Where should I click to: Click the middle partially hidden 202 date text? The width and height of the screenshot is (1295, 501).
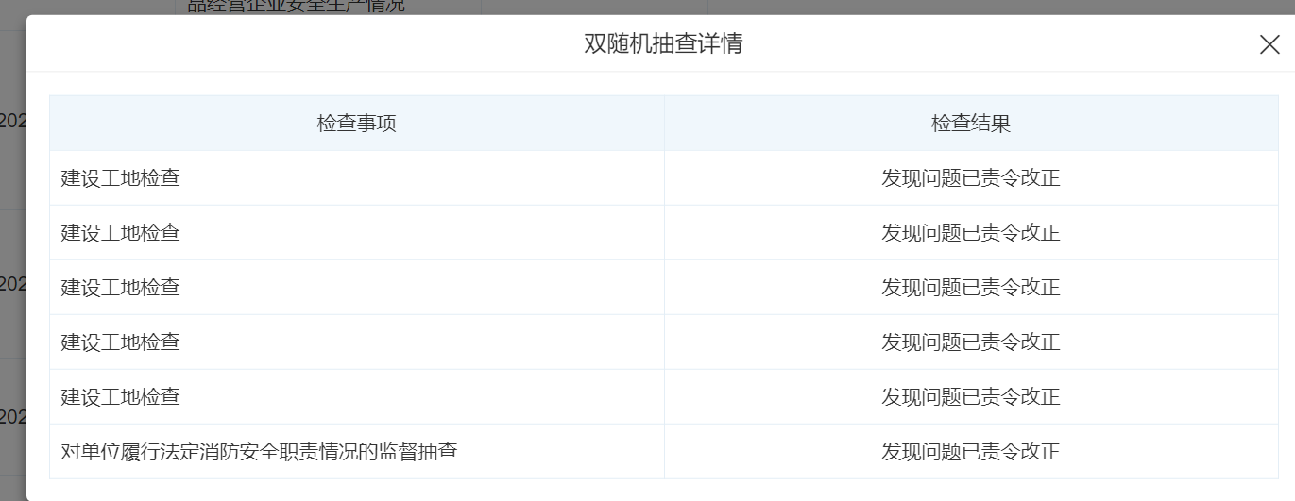12,284
